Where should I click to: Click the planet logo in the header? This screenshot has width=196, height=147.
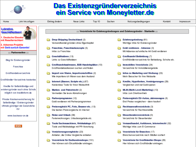[18, 9]
